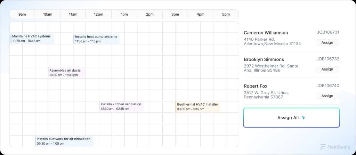This screenshot has width=356, height=155.
Task: Select the 2pm time header
Action: point(150,14)
